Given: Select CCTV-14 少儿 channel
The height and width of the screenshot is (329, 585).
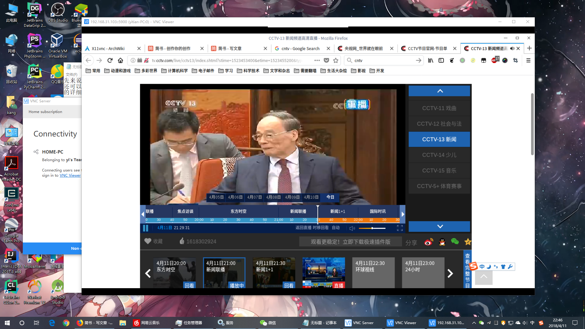Looking at the screenshot, I should 439,155.
